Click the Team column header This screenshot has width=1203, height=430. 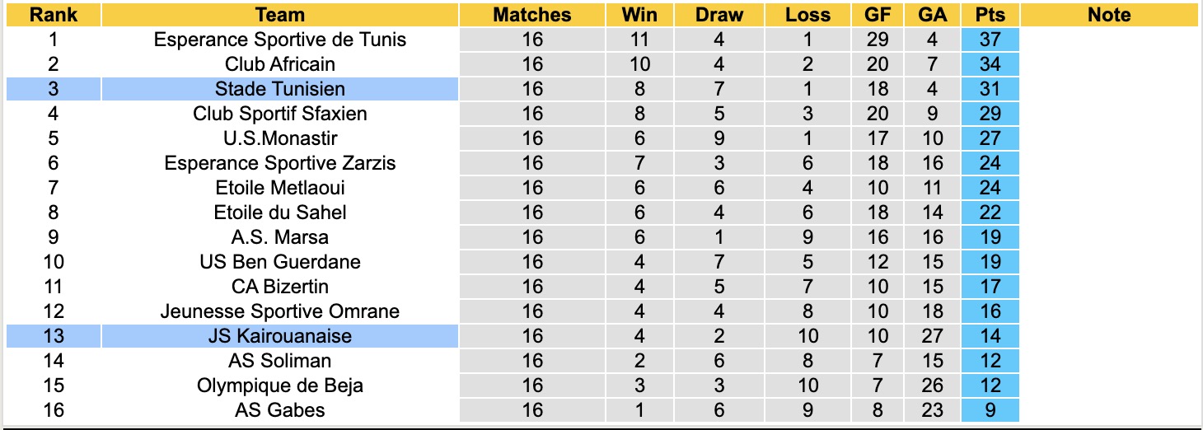pyautogui.click(x=280, y=15)
